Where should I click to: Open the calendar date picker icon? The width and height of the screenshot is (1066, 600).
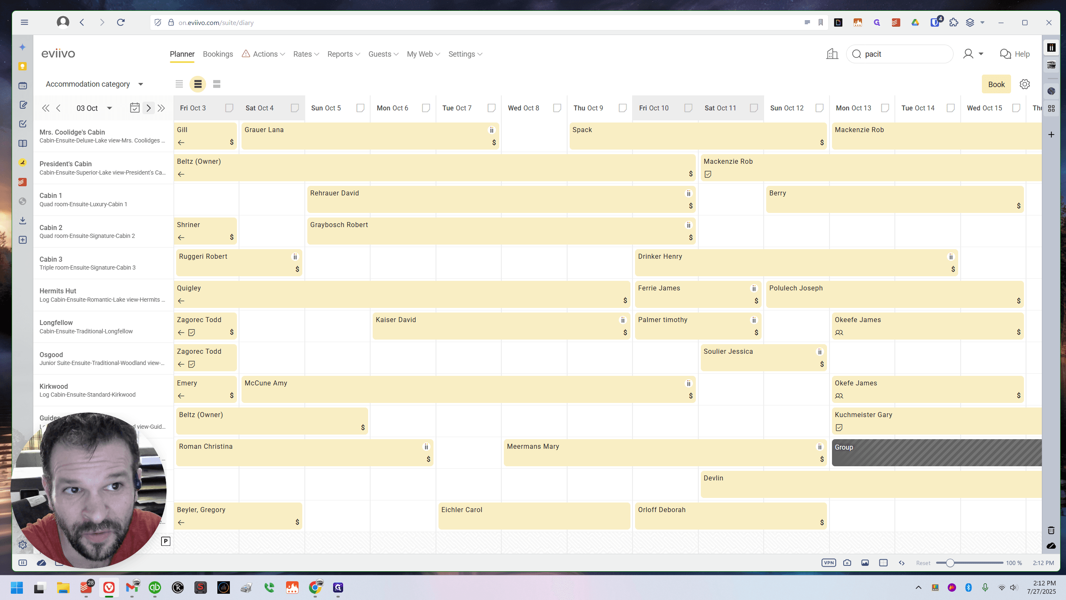[134, 108]
